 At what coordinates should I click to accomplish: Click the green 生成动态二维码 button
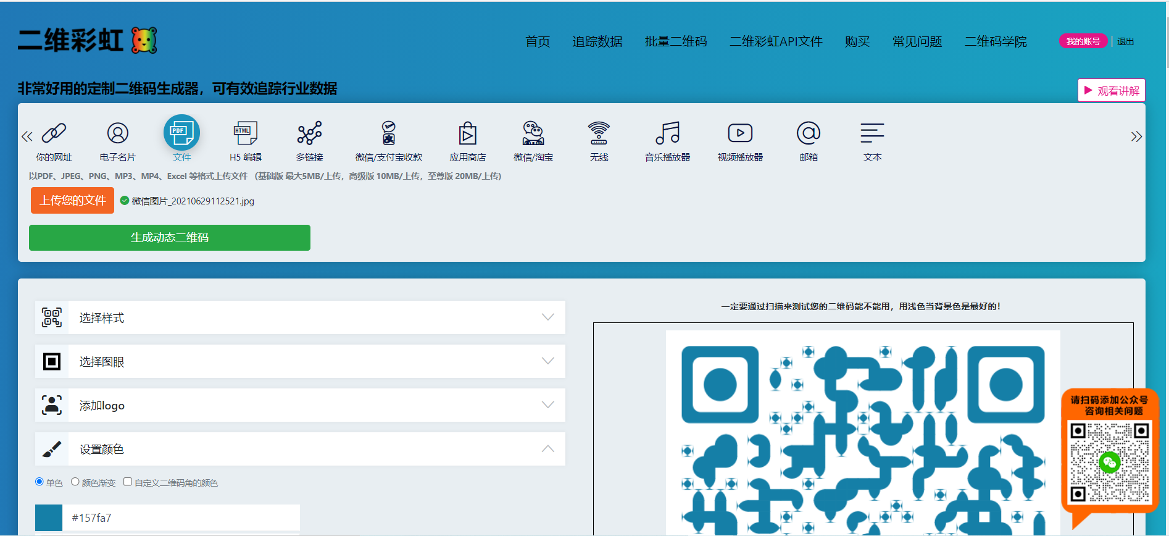[x=170, y=238]
